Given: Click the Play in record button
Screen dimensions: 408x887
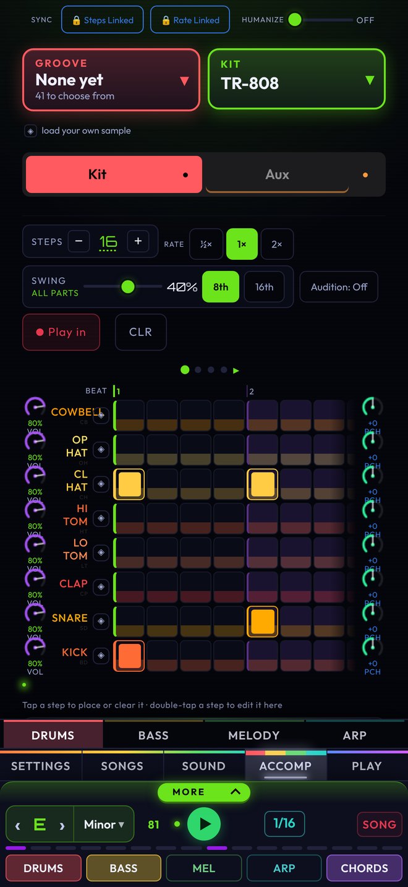Looking at the screenshot, I should point(61,332).
